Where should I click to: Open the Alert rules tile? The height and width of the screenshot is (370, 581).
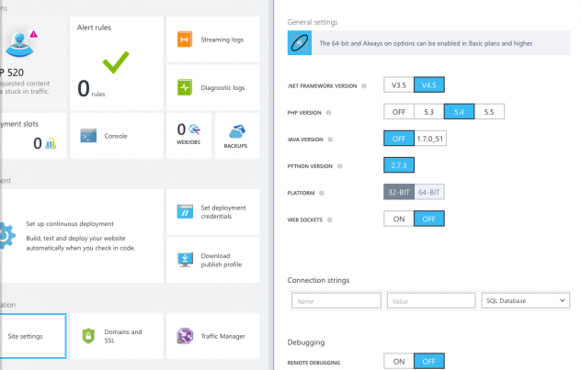114,62
